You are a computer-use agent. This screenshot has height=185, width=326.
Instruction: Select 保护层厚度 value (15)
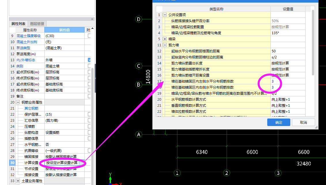[x=65, y=115]
